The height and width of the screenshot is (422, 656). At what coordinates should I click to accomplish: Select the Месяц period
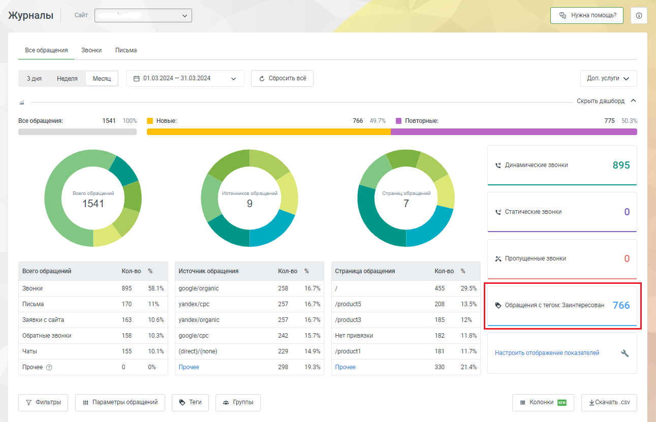pos(102,79)
